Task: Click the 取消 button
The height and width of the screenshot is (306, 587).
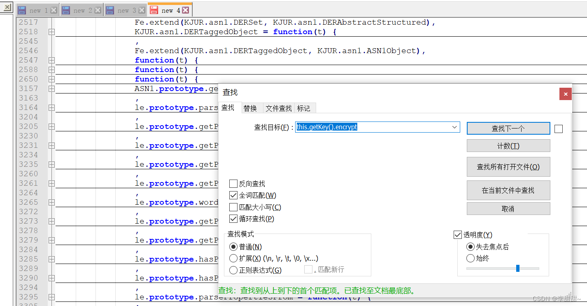Action: pyautogui.click(x=508, y=209)
